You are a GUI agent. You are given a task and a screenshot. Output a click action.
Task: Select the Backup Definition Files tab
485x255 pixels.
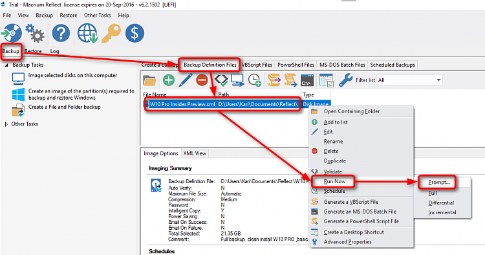[x=210, y=65]
